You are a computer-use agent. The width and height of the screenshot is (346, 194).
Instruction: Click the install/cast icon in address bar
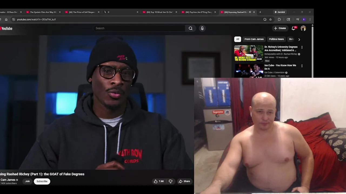tap(265, 19)
